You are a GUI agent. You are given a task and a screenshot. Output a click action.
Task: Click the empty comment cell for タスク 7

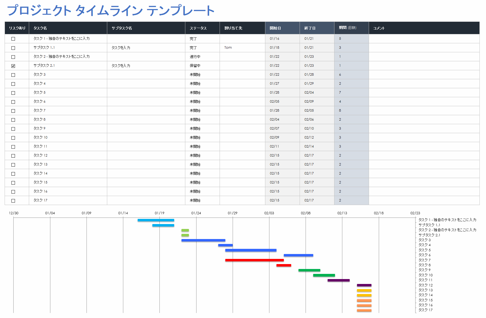(x=424, y=111)
